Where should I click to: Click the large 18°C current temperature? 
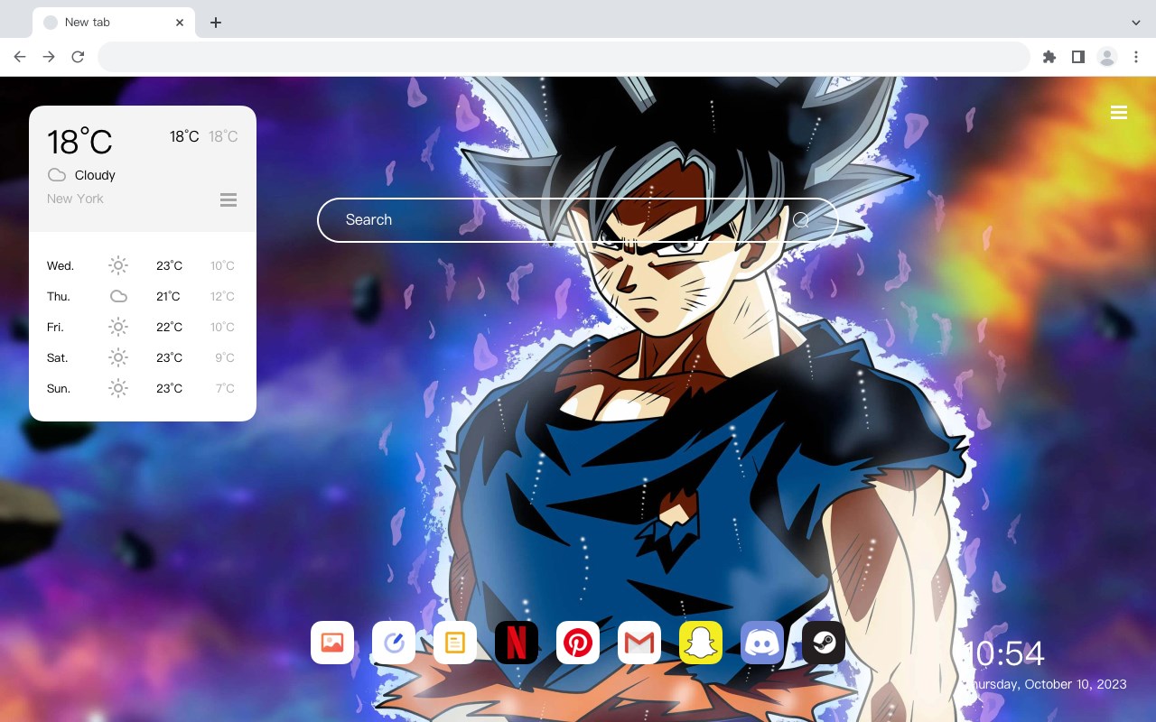79,142
